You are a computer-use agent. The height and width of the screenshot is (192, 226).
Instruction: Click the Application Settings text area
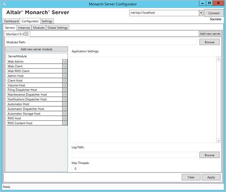[144, 100]
